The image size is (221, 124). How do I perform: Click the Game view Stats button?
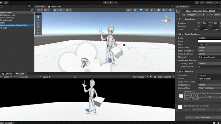[x=160, y=77]
